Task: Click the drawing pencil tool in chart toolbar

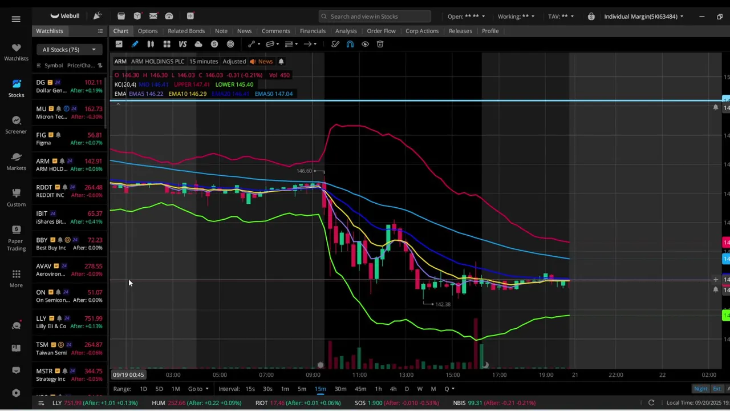Action: [x=135, y=44]
